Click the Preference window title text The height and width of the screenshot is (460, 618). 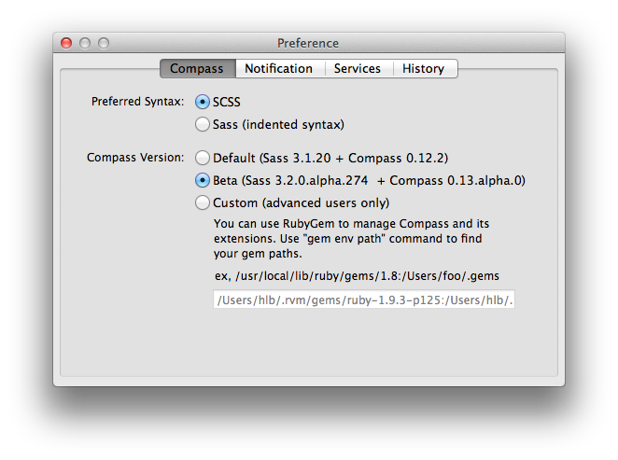308,43
